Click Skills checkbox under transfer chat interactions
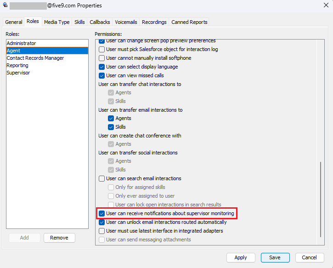Image resolution: width=333 pixels, height=268 pixels. (111, 101)
